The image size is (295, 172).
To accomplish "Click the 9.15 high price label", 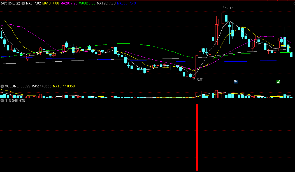I will 230,8.
